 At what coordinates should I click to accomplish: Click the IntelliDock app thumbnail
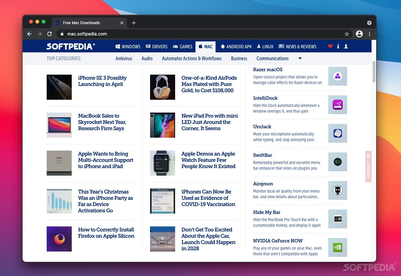click(337, 105)
